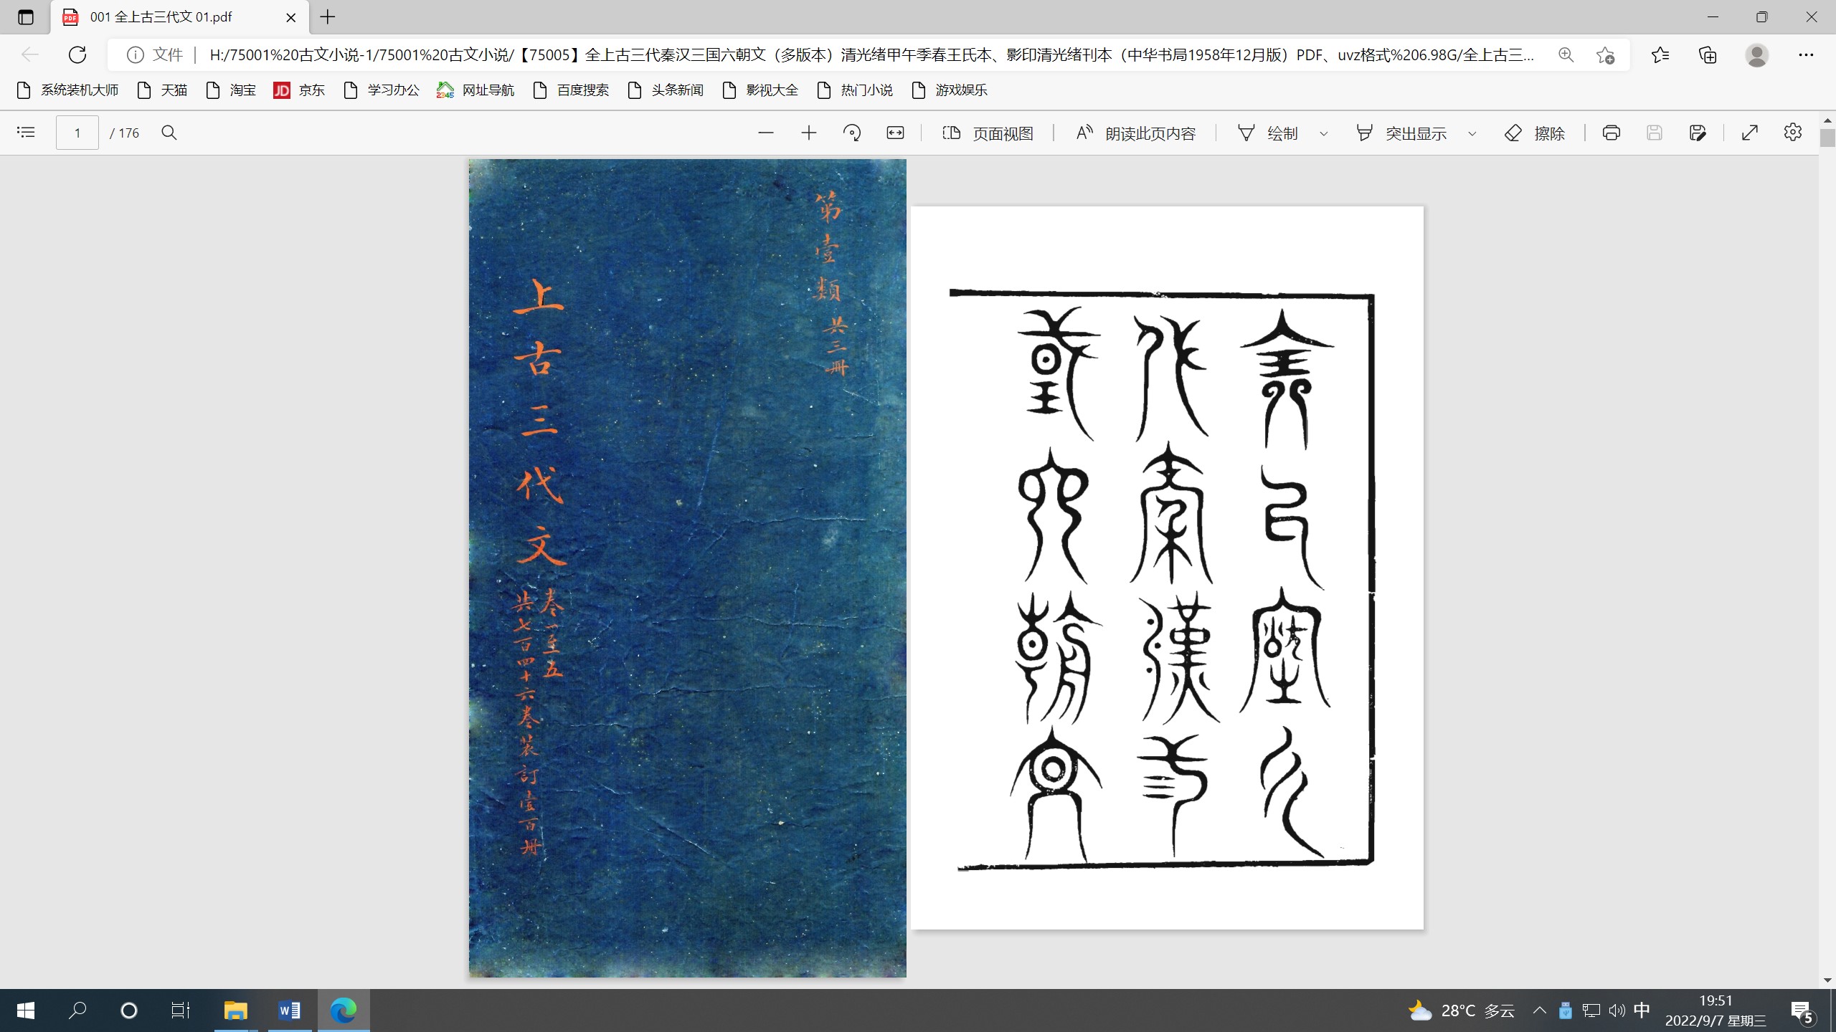1836x1032 pixels.
Task: Refresh the current page
Action: tap(77, 54)
